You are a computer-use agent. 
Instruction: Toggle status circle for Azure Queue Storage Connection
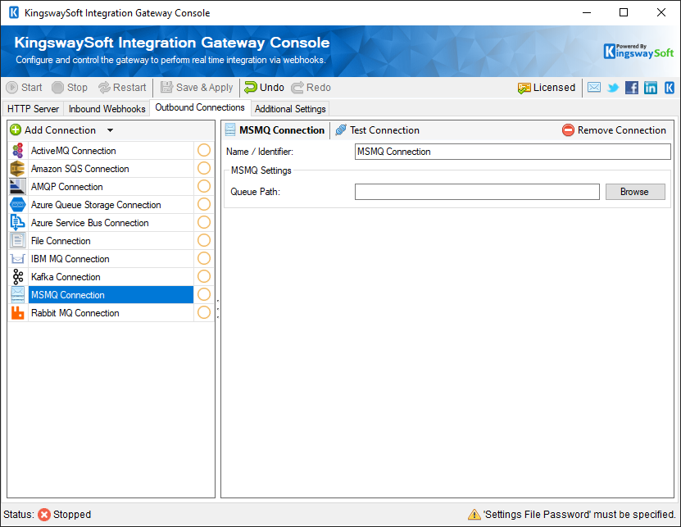(x=204, y=204)
